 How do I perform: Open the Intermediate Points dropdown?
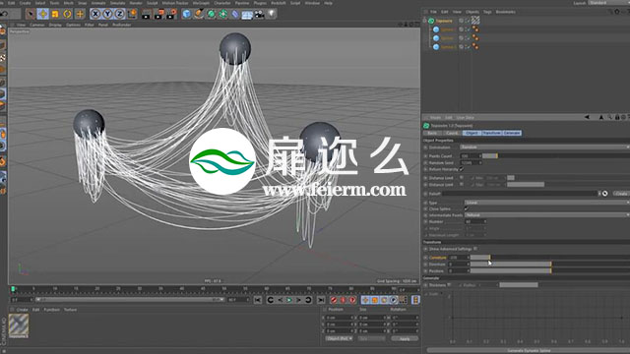point(547,215)
